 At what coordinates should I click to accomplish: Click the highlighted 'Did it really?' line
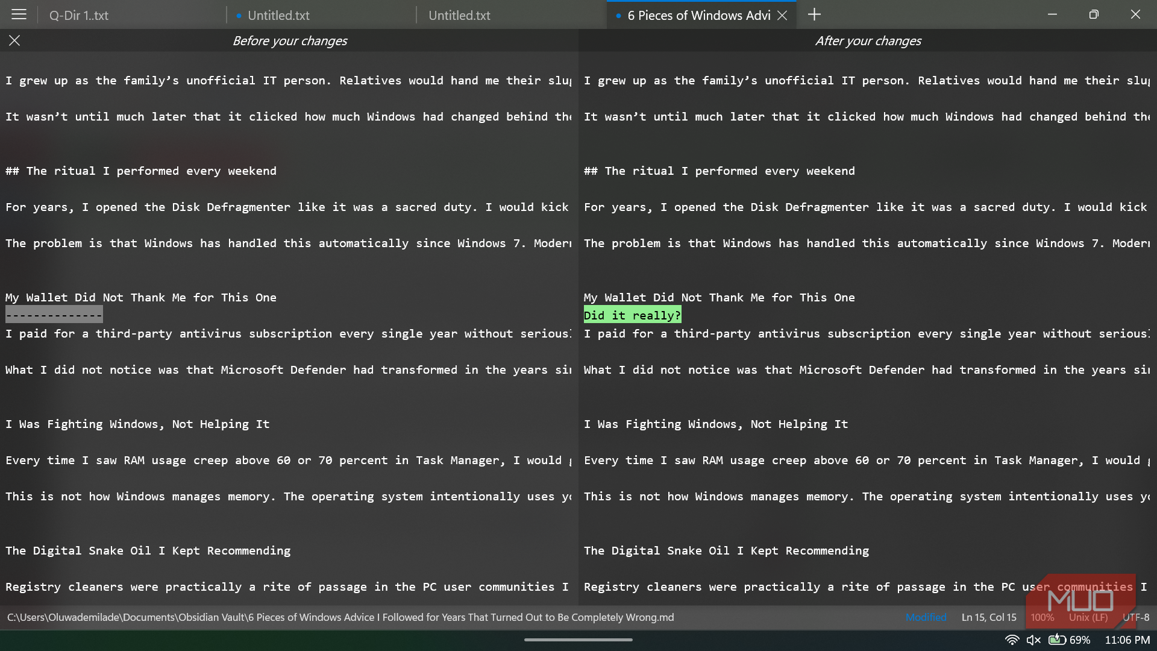[x=632, y=315]
